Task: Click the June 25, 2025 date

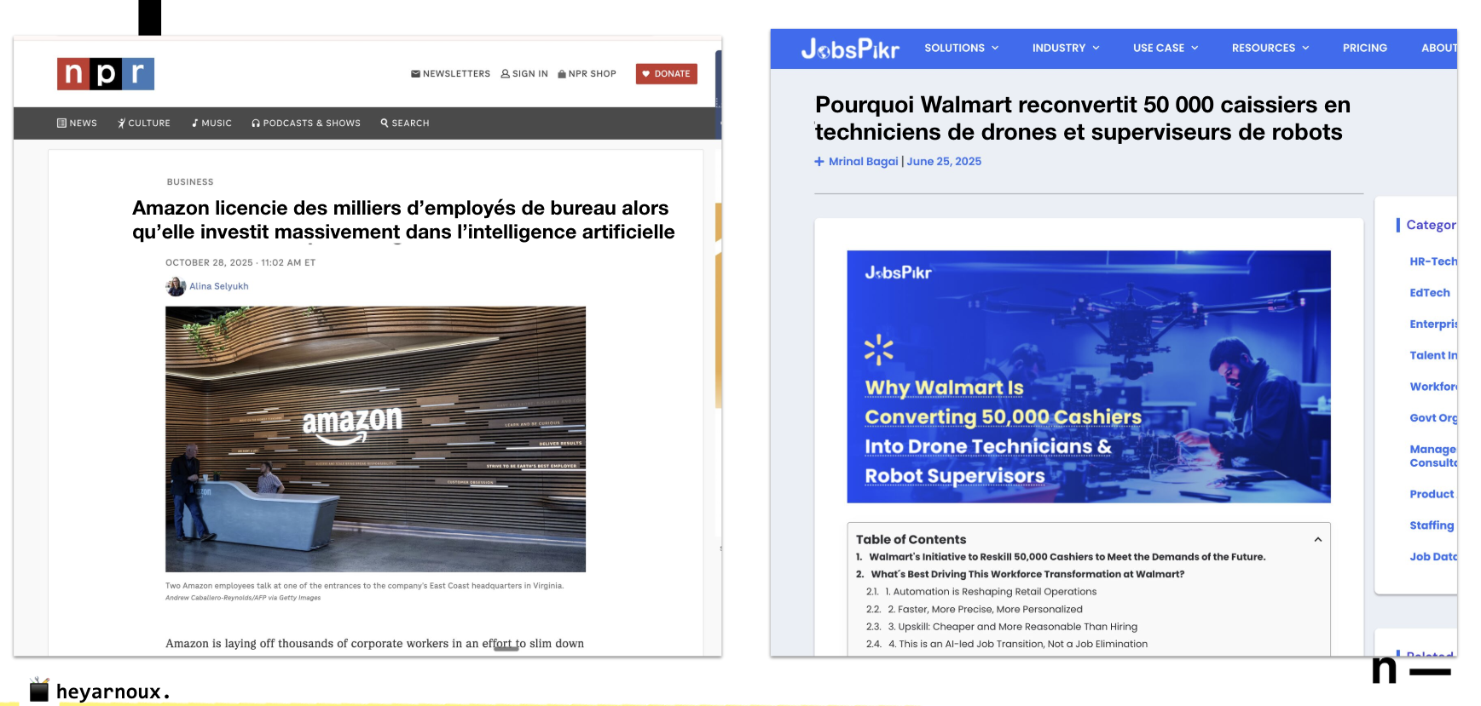Action: [x=944, y=162]
